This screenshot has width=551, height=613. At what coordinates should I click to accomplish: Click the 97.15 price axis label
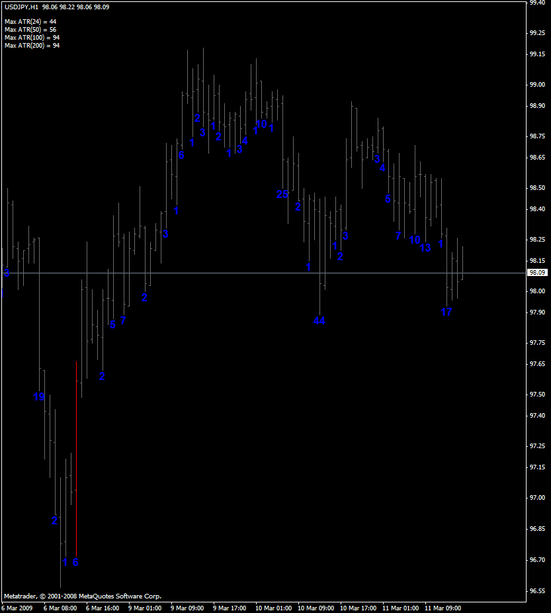[x=537, y=467]
